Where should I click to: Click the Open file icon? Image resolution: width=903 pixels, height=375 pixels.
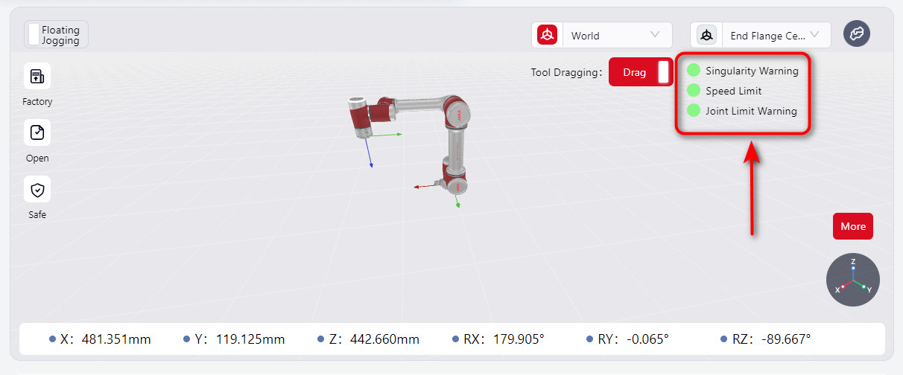tap(37, 132)
